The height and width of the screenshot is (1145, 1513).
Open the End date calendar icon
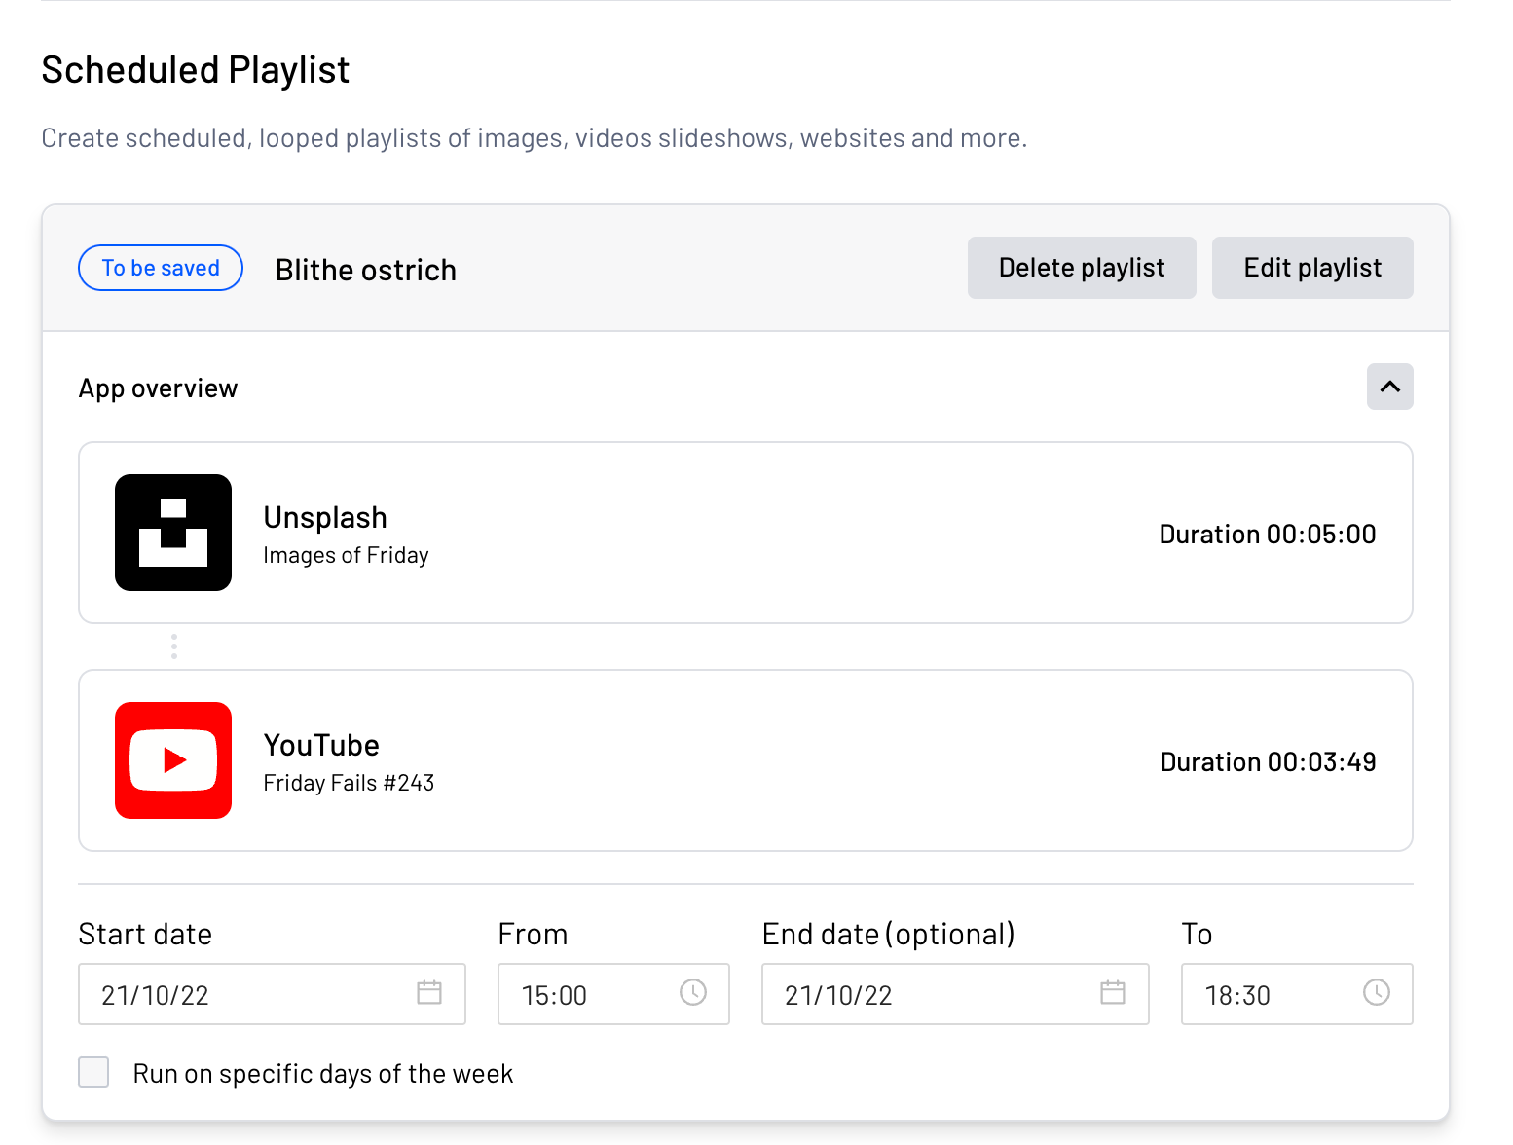(x=1113, y=993)
